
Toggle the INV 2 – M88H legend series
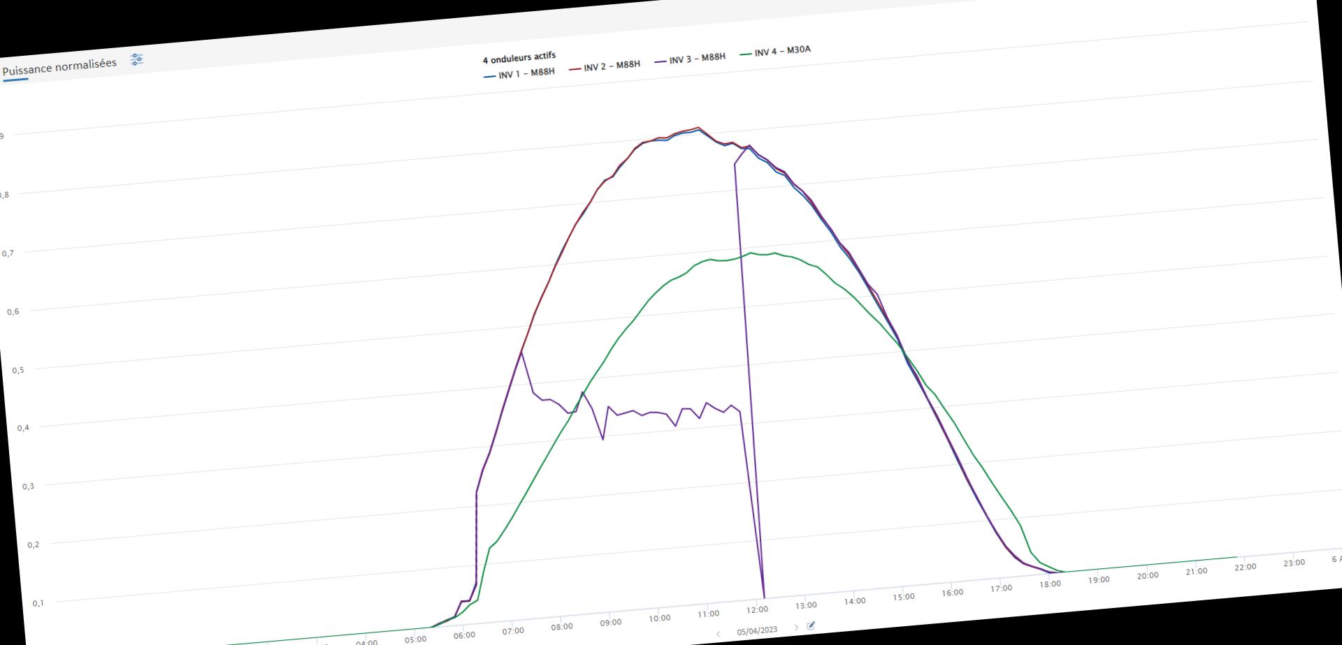605,66
